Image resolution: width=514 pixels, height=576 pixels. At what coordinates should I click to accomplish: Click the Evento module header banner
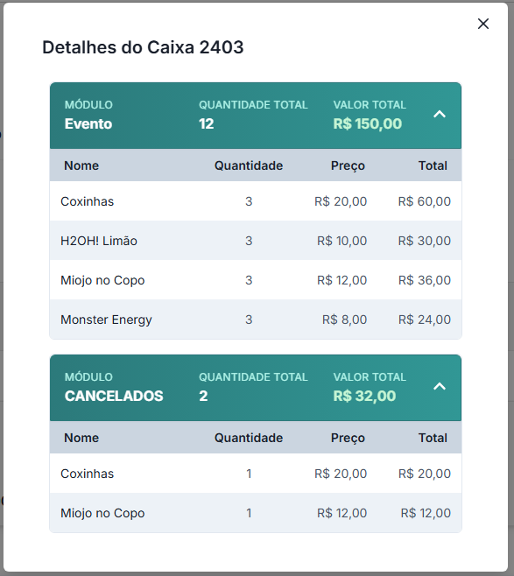point(256,116)
